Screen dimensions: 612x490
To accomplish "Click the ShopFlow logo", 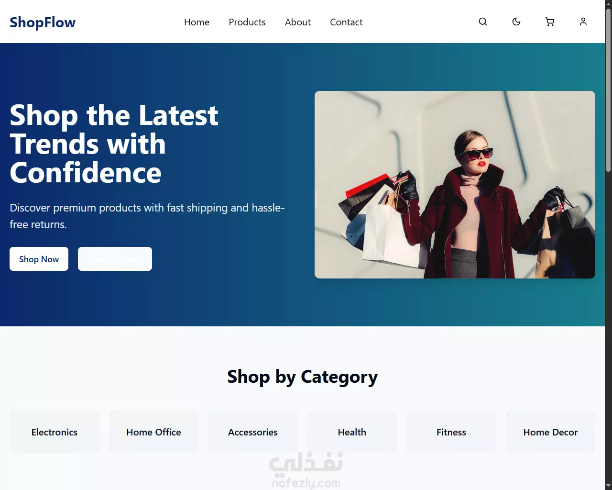I will click(x=43, y=22).
